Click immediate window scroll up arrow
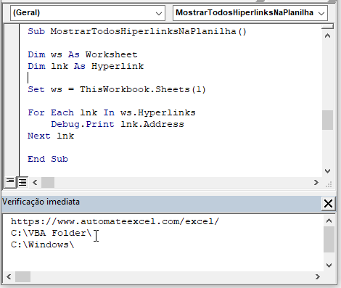Viewport: 341px width, 288px height. [329, 221]
